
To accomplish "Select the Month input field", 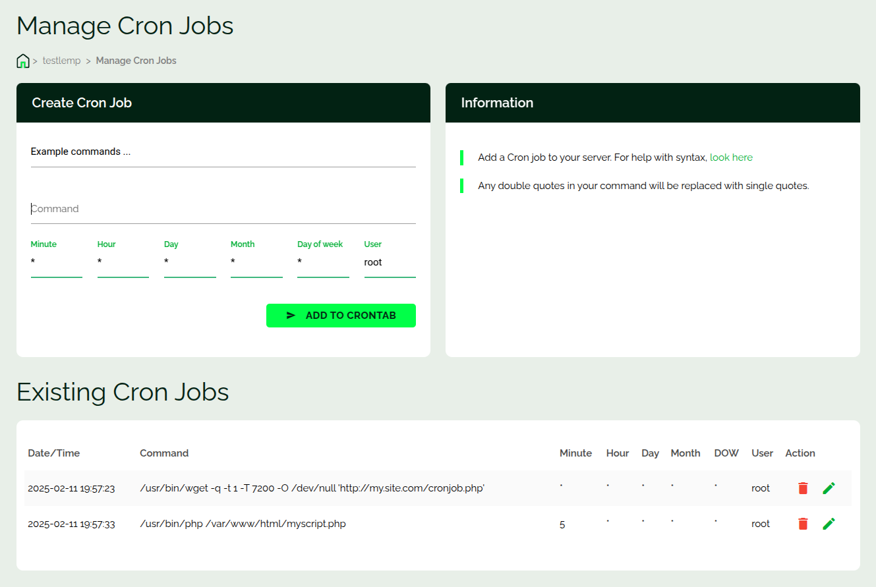I will tap(256, 263).
